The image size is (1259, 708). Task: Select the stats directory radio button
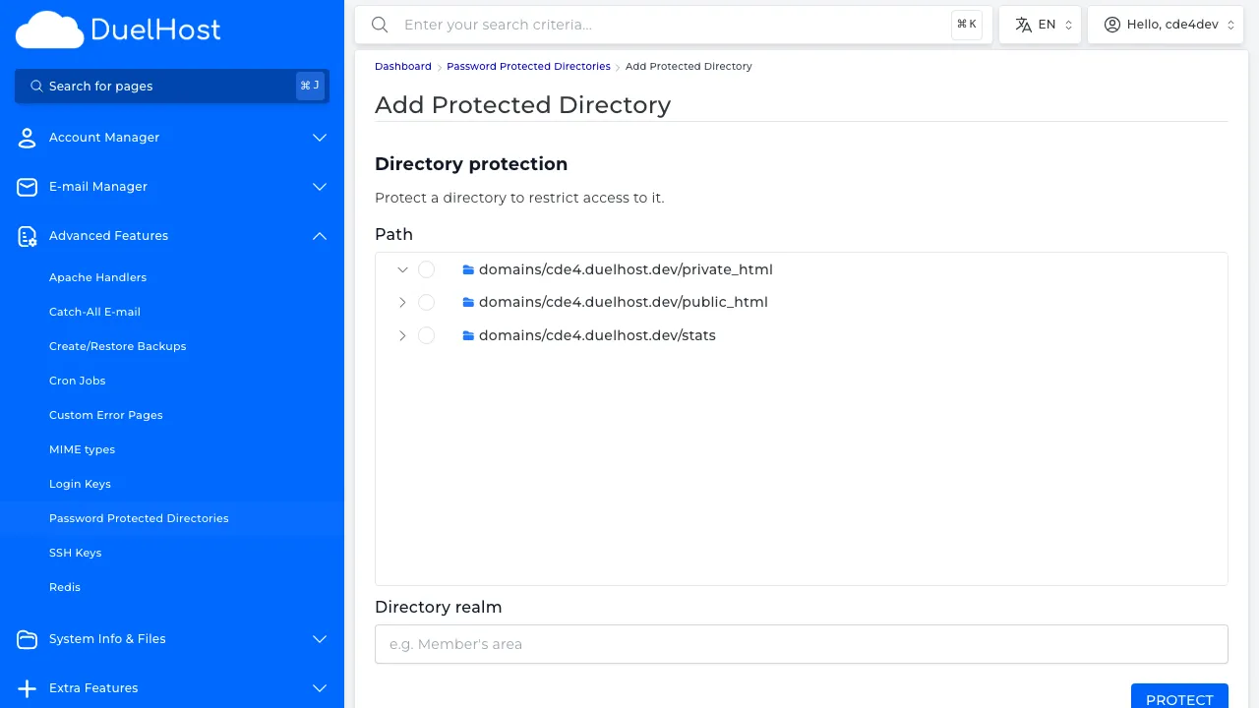click(426, 335)
